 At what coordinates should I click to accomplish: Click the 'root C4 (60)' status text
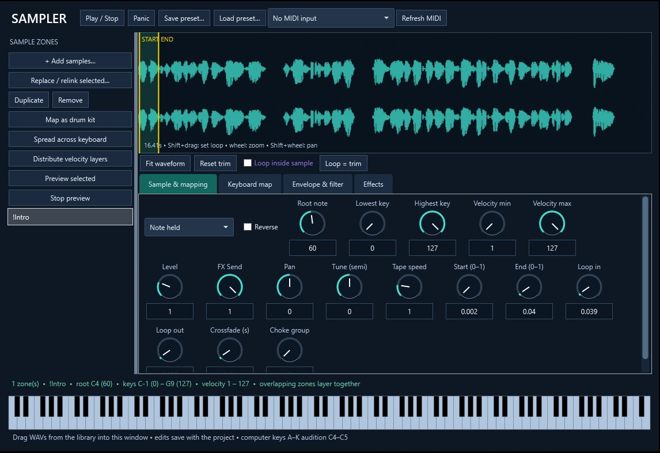coord(94,384)
